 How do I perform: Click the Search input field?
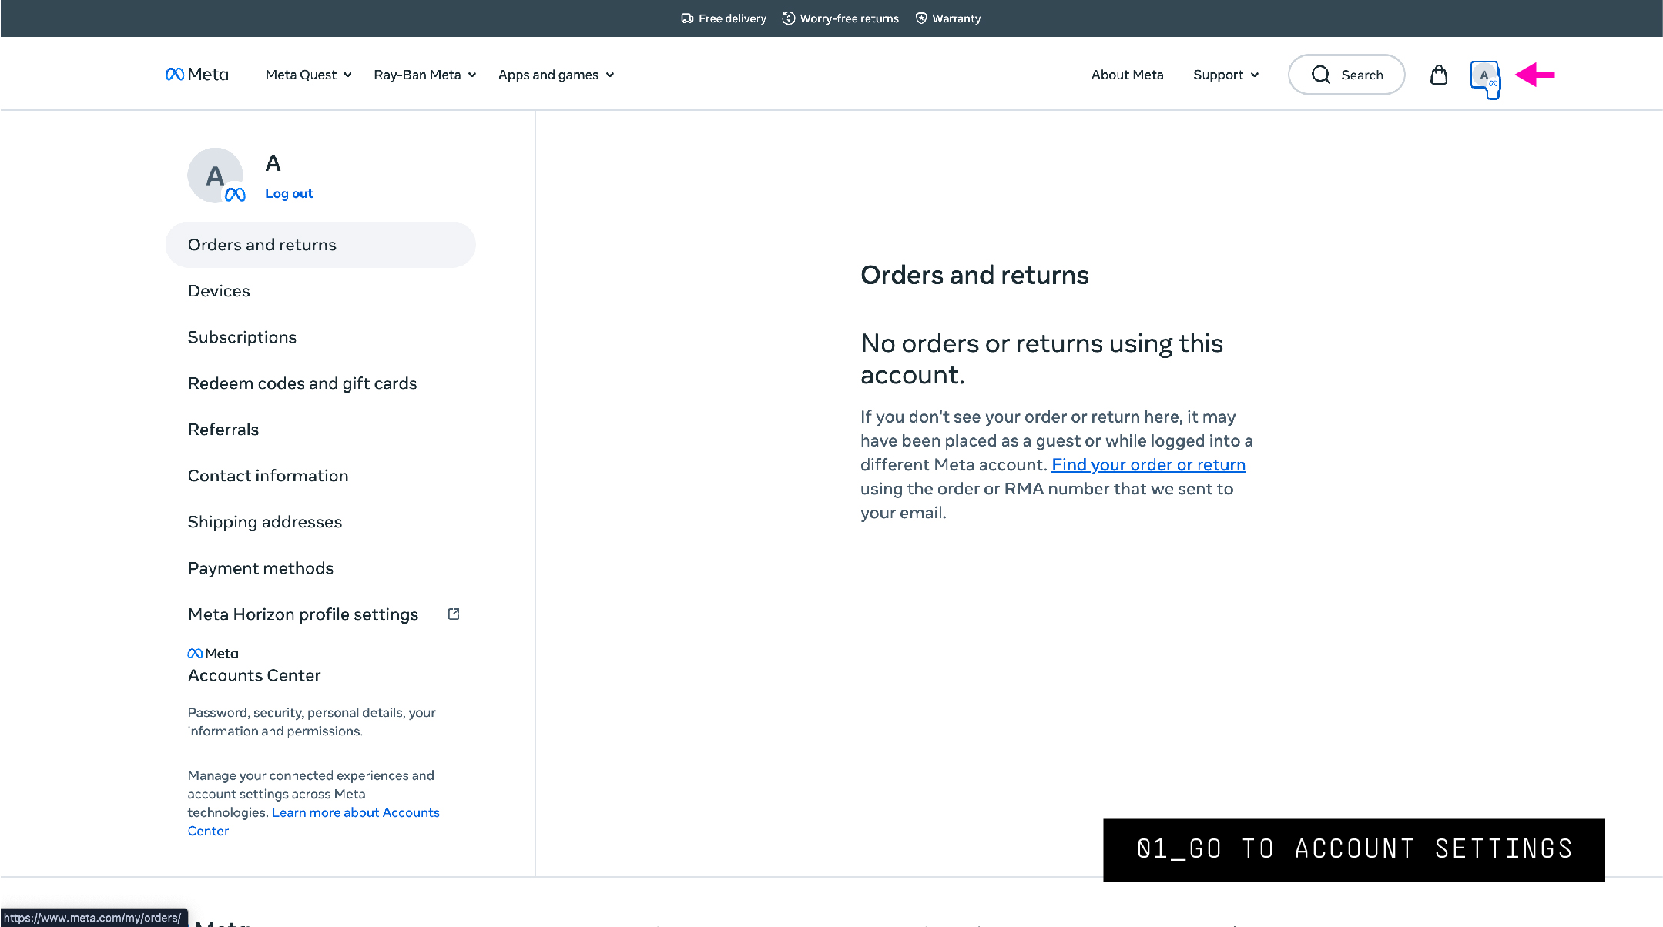(x=1346, y=75)
